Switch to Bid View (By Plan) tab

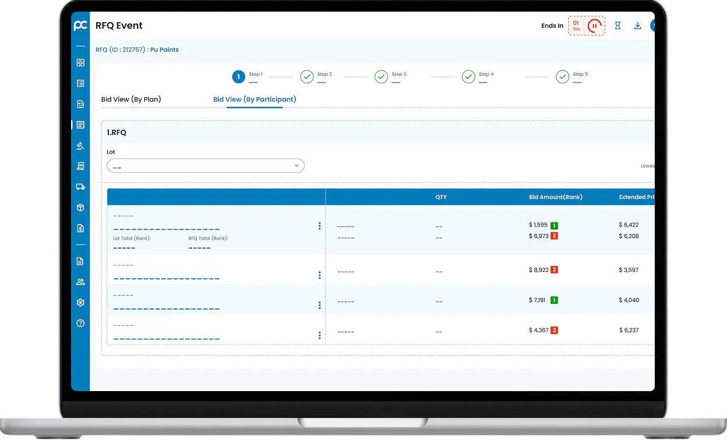click(x=131, y=100)
